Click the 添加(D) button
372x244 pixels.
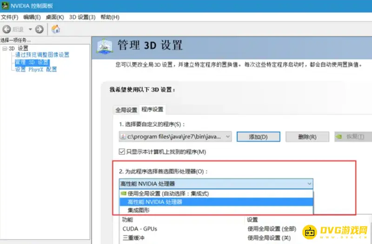258,136
